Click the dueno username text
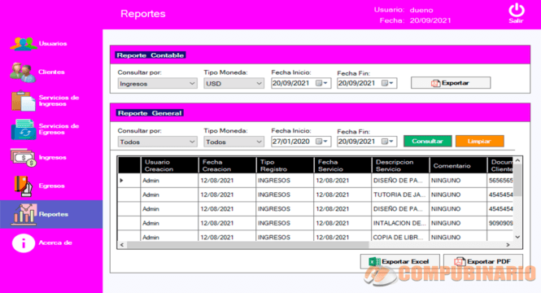The height and width of the screenshot is (293, 541). pyautogui.click(x=421, y=11)
